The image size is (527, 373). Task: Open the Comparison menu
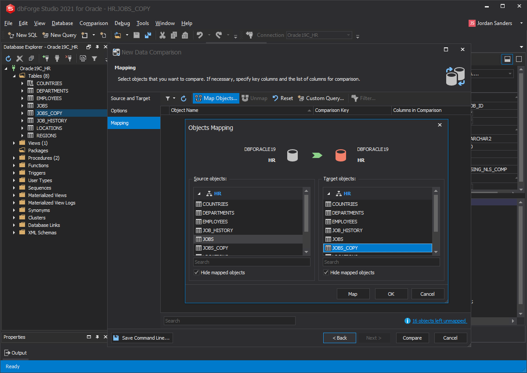pos(94,23)
